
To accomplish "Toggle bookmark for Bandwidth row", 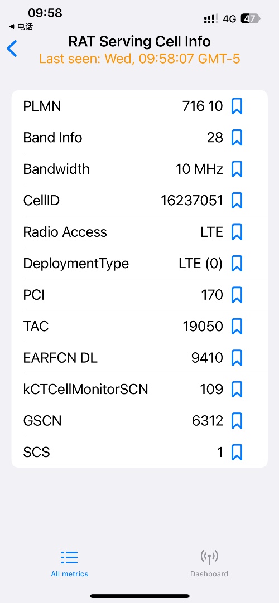I will (x=237, y=169).
